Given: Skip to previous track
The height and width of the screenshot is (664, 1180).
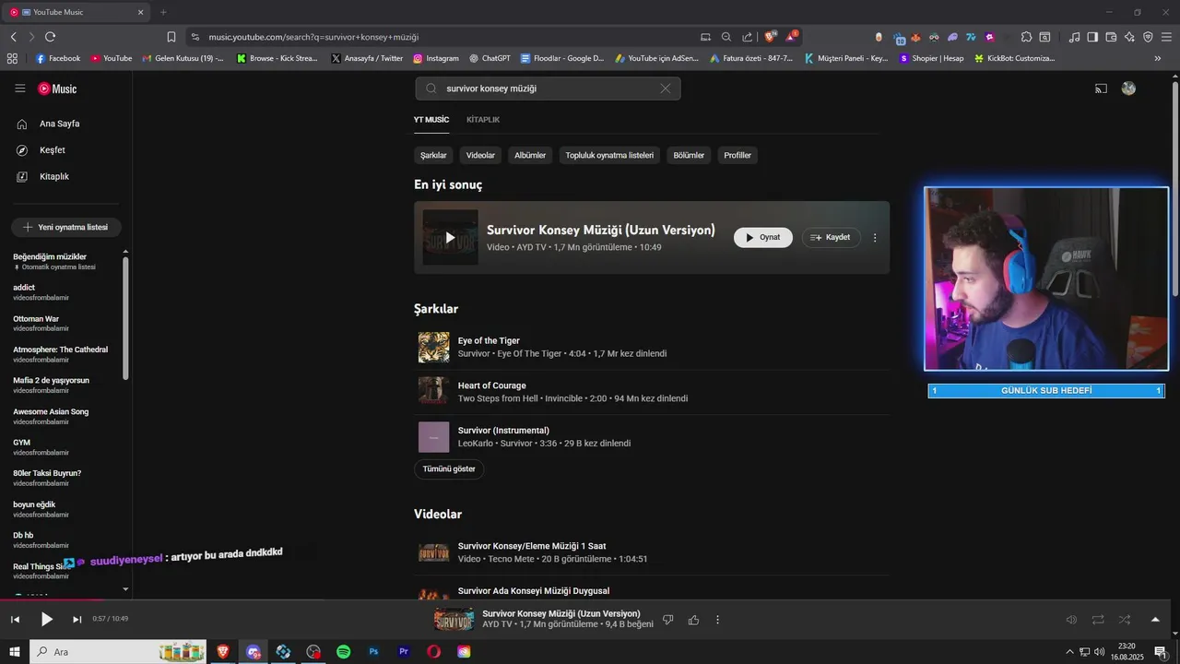Looking at the screenshot, I should click(x=15, y=620).
